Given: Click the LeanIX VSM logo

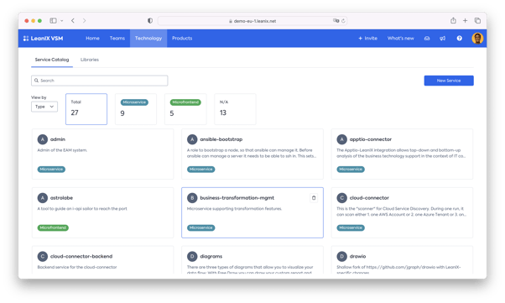Looking at the screenshot, I should (x=43, y=39).
